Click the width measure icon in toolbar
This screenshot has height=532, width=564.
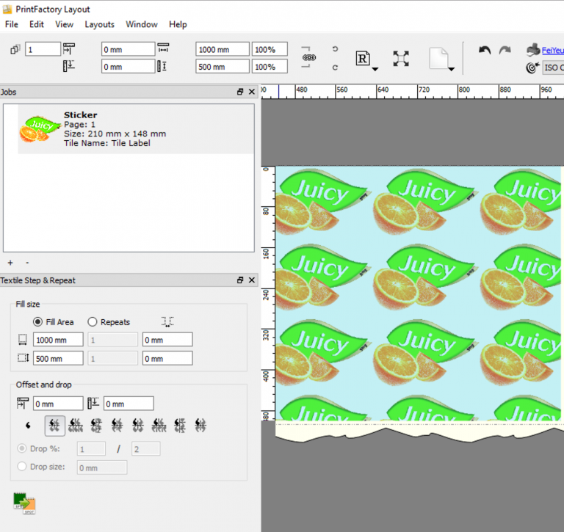(163, 48)
